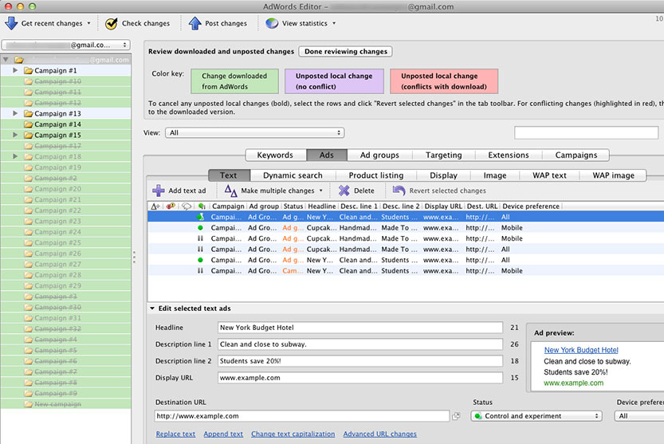Image resolution: width=664 pixels, height=444 pixels.
Task: Click the Make multiple changes delta icon
Action: pos(231,191)
